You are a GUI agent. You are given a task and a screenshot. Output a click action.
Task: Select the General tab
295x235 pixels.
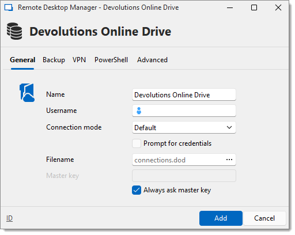[x=22, y=60]
